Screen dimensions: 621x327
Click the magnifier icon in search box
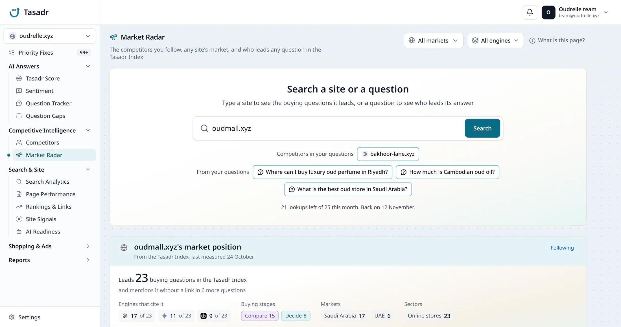[204, 128]
